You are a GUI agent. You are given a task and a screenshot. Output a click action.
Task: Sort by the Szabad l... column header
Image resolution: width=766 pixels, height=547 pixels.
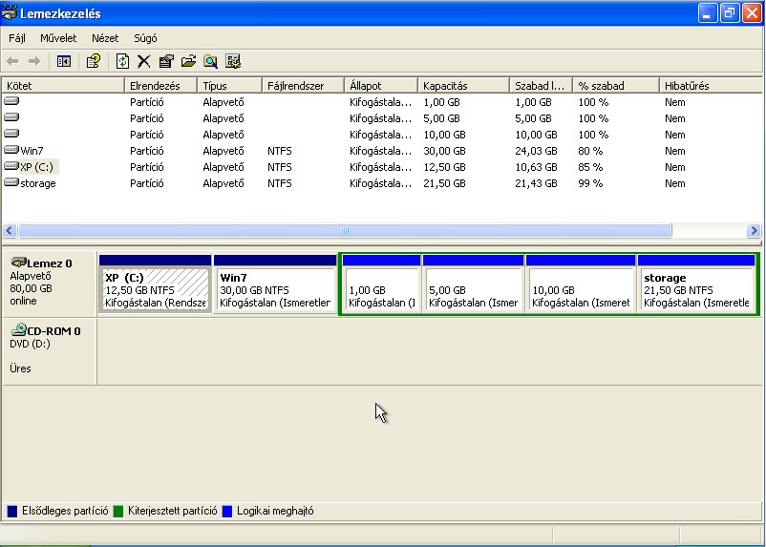point(541,86)
